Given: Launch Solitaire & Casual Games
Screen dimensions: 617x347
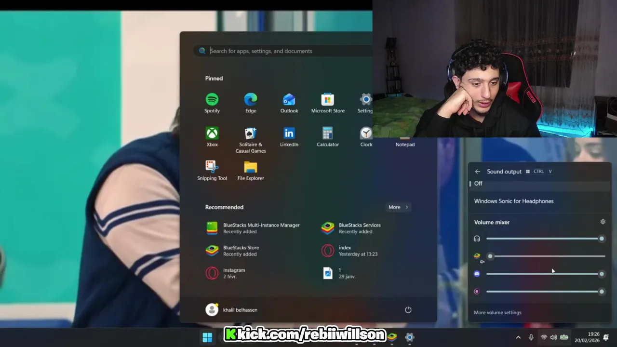Looking at the screenshot, I should (x=251, y=140).
